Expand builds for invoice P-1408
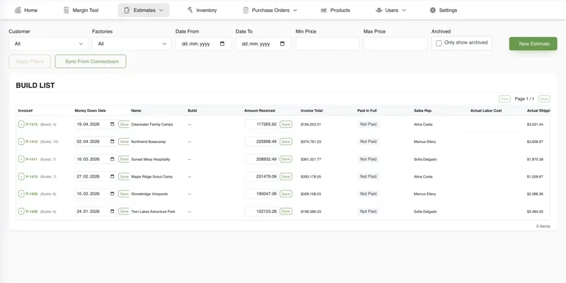 point(21,212)
